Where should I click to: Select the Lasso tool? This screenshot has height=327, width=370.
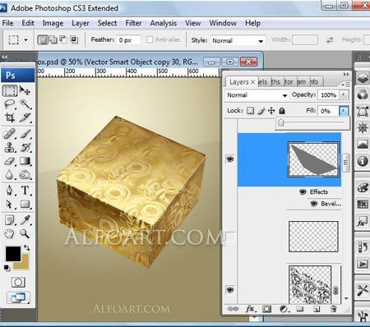[x=10, y=104]
